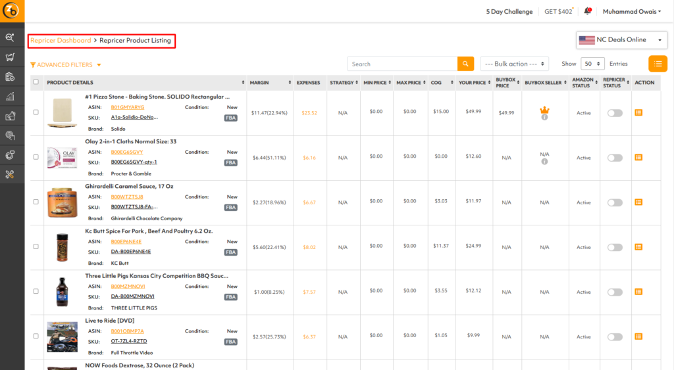The height and width of the screenshot is (370, 674).
Task: Open action icon for Live to Ride row
Action: 638,336
